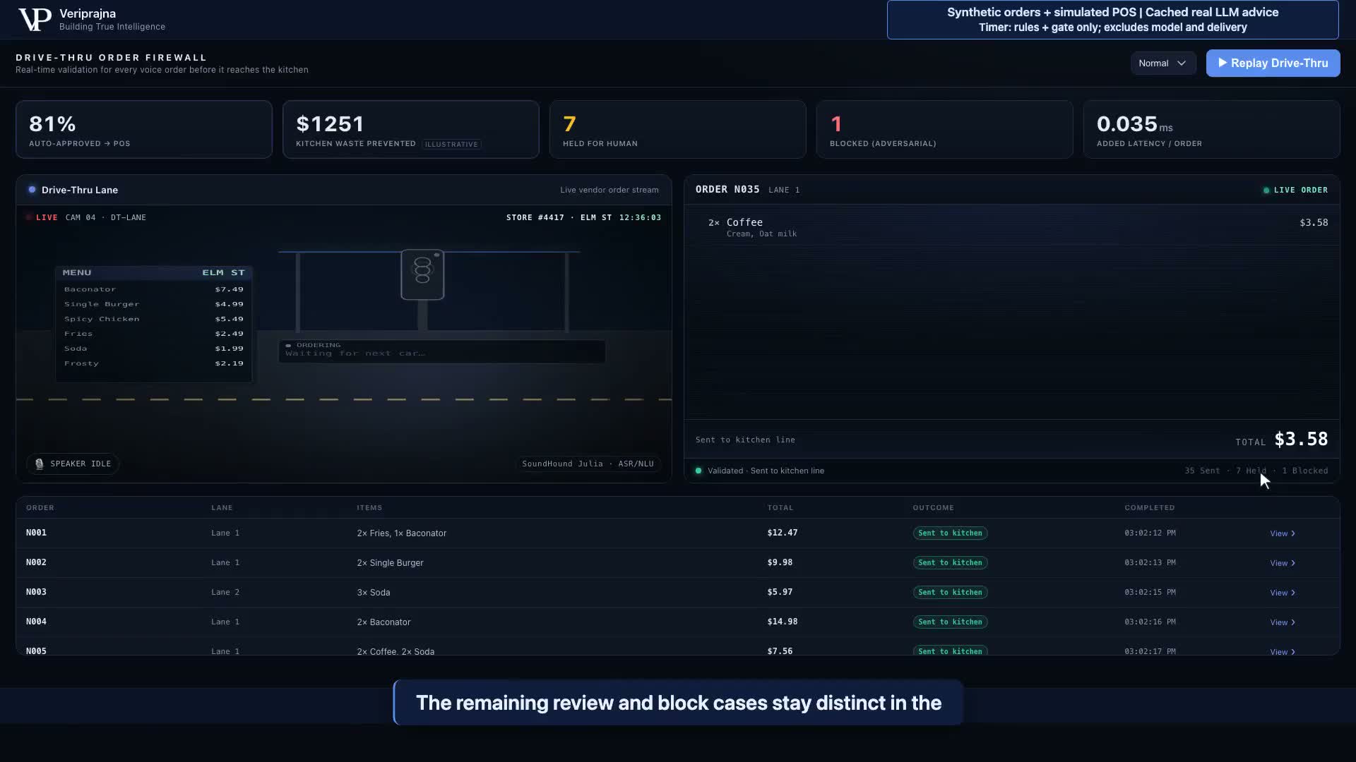Viewport: 1356px width, 762px height.
Task: Click 03:02:13 PM completed time
Action: pyautogui.click(x=1150, y=563)
